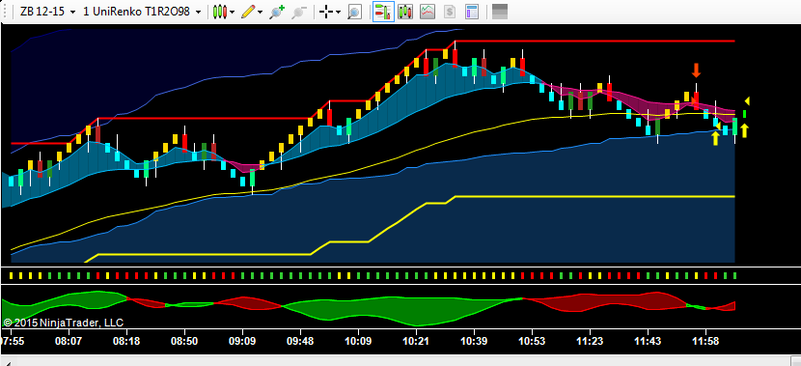The image size is (801, 366).
Task: Click the 08:07 time axis label
Action: pos(69,341)
